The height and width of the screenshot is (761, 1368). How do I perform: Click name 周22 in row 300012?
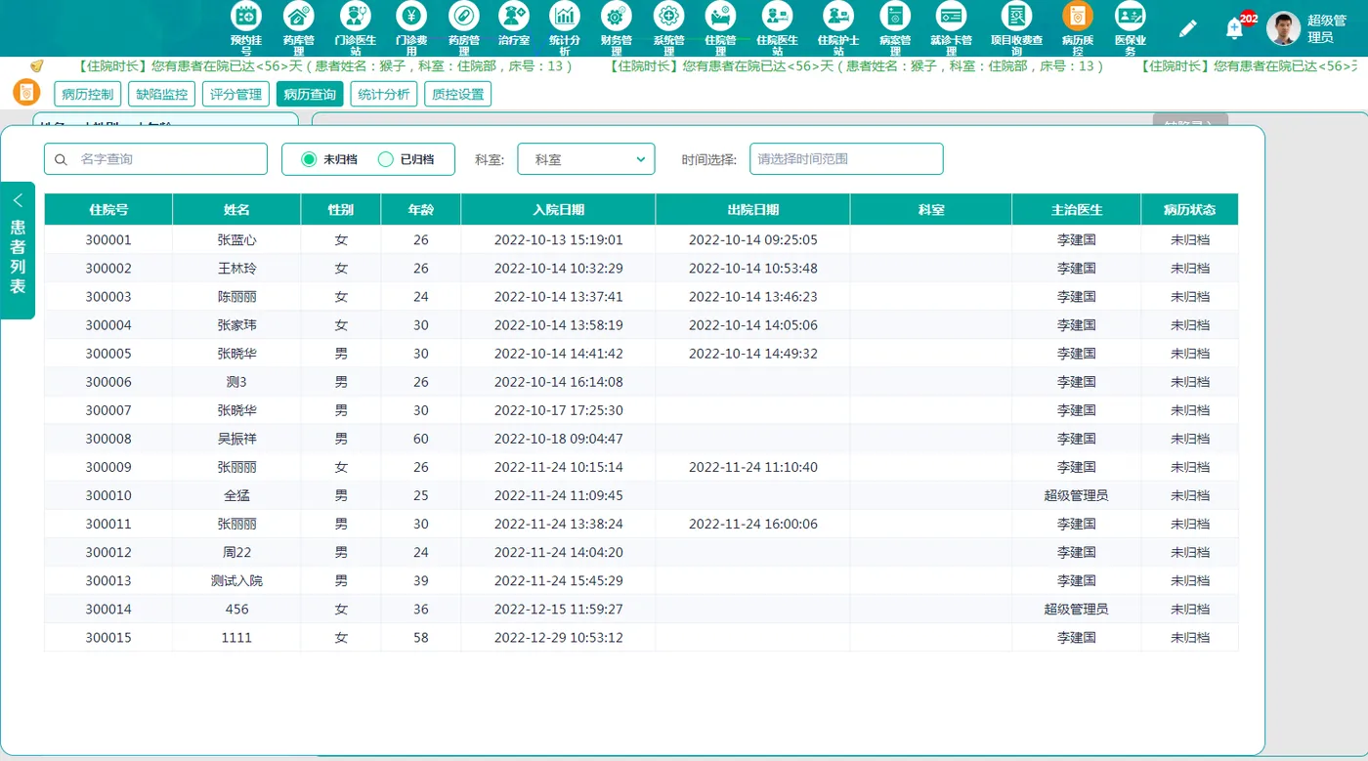click(x=236, y=552)
